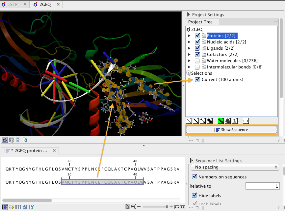This screenshot has height=211, width=285.
Task: Click the Show Sequence button
Action: pos(231,130)
